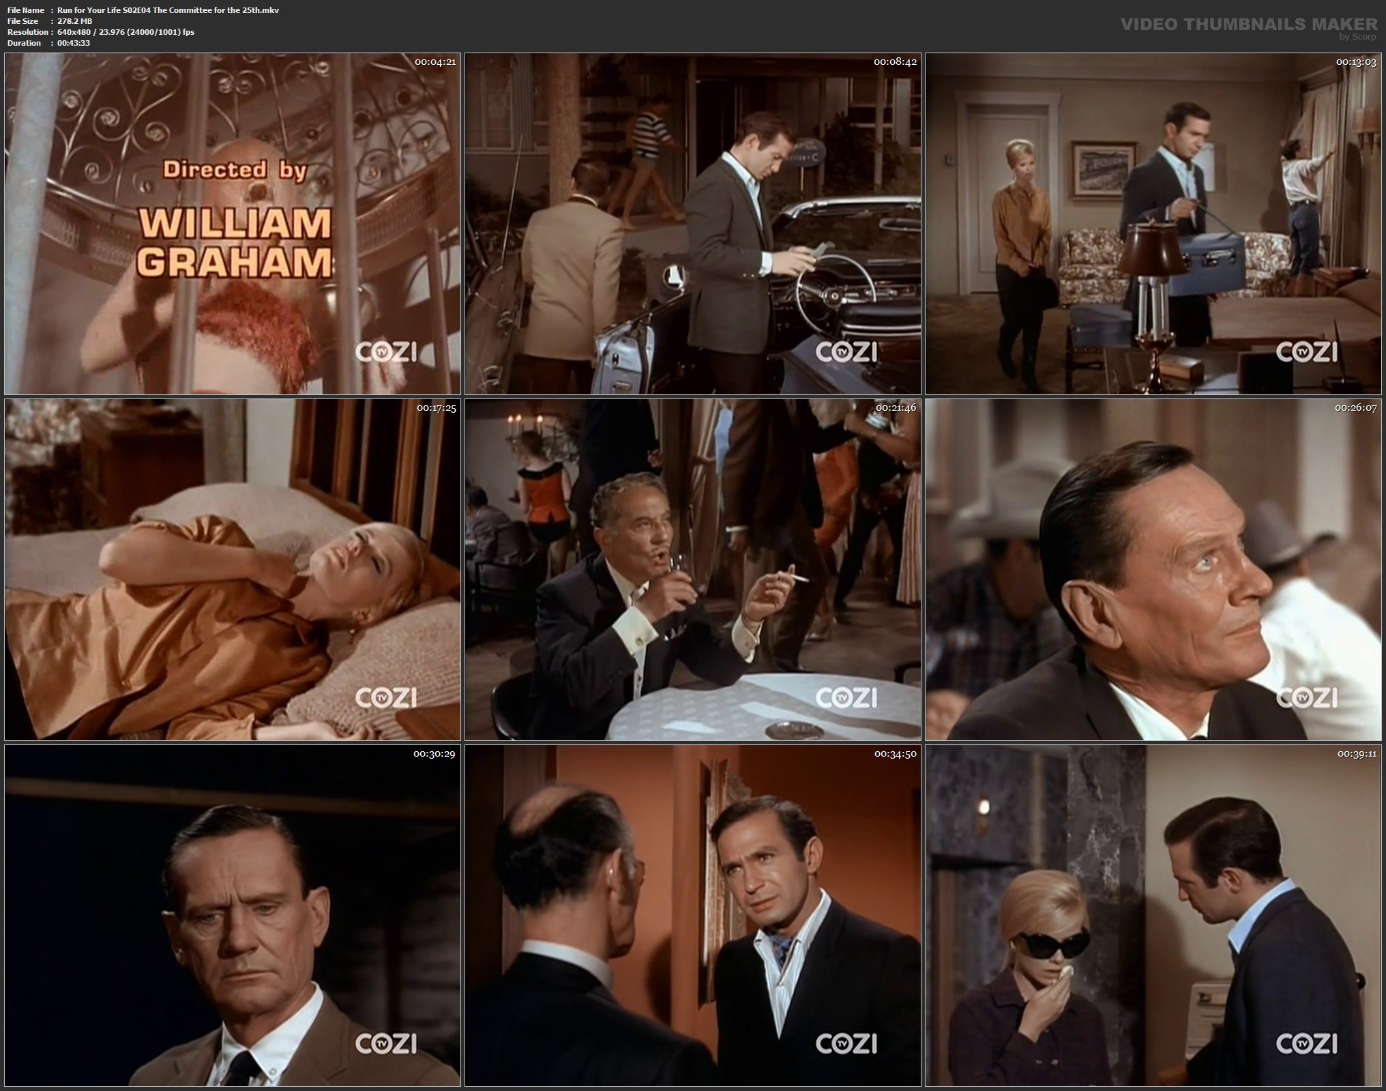Viewport: 1386px width, 1091px height.
Task: Click the 00:39:11 thumbnail of the woman in sunglasses
Action: tap(1153, 916)
